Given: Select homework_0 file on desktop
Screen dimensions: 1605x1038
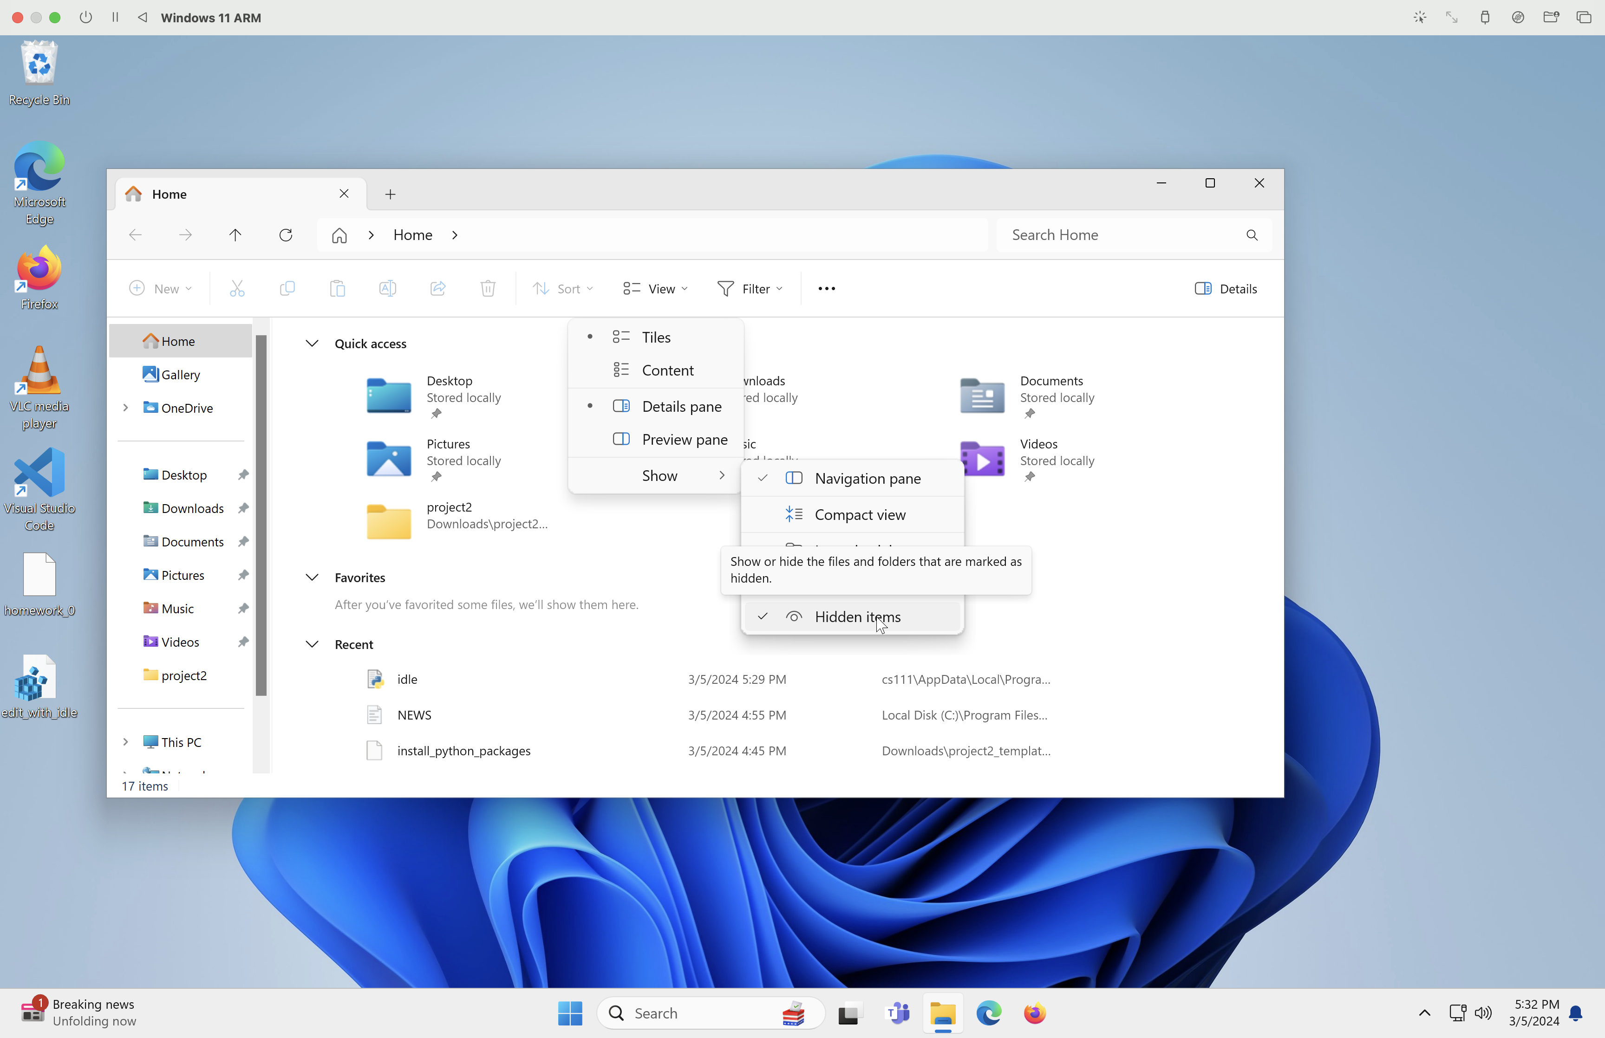Looking at the screenshot, I should pos(39,584).
